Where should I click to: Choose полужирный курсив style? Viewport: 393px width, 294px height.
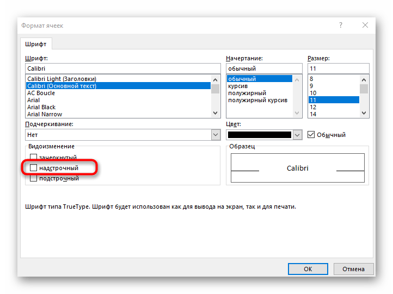pyautogui.click(x=257, y=100)
